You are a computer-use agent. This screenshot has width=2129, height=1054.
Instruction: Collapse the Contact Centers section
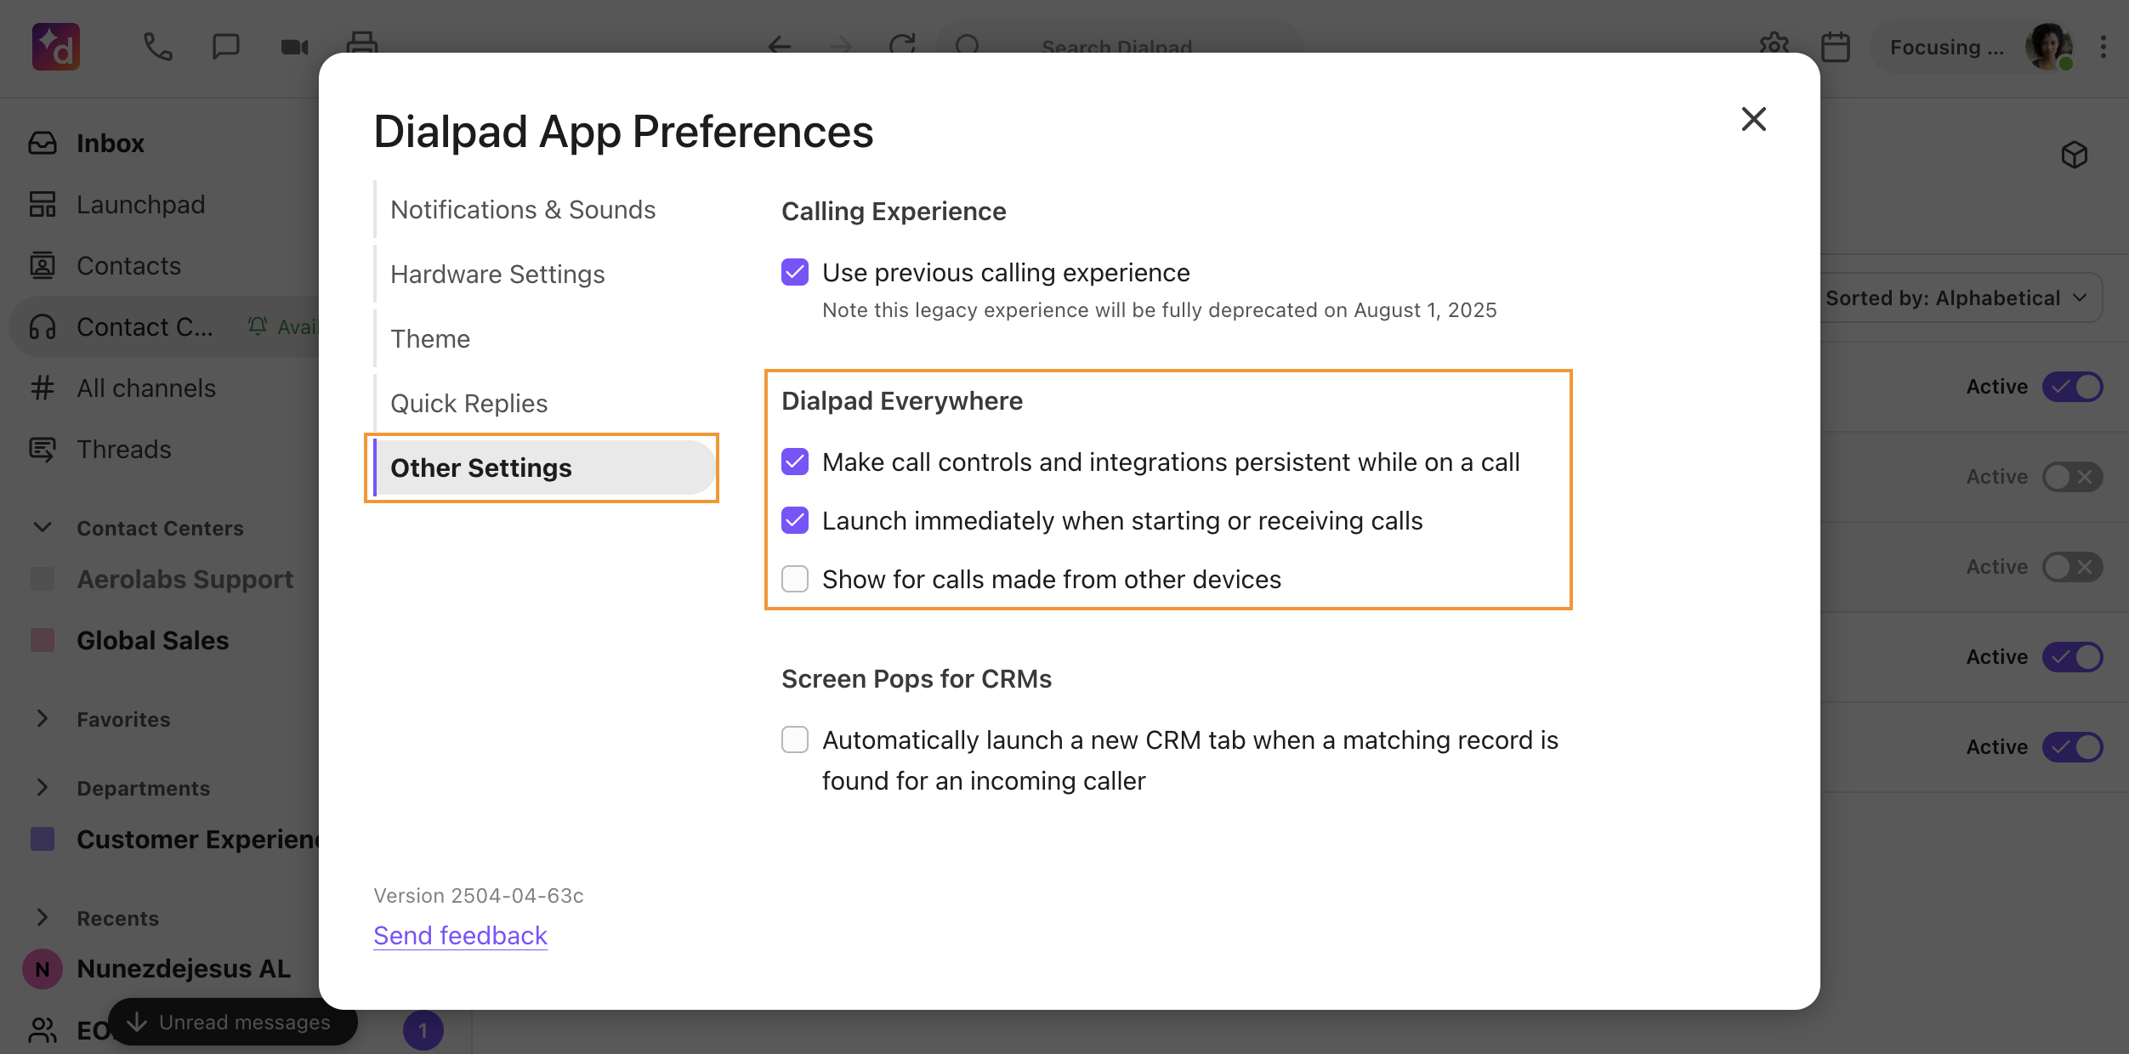coord(43,528)
